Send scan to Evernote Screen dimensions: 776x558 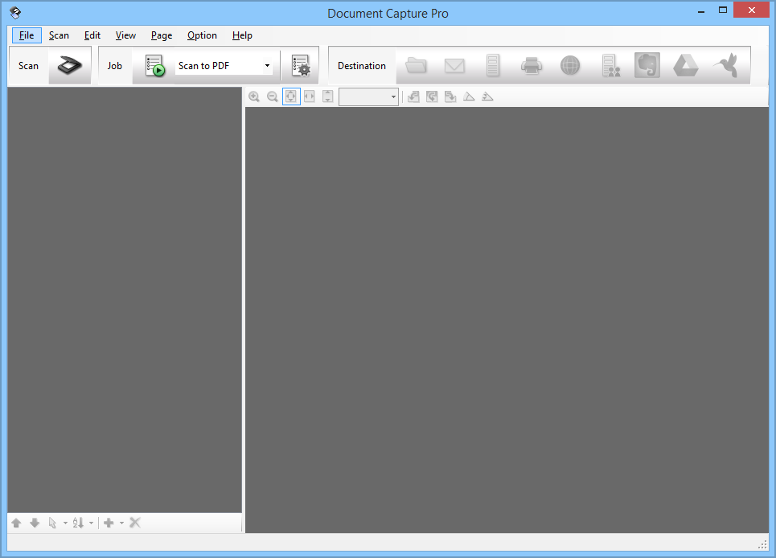[x=647, y=65]
